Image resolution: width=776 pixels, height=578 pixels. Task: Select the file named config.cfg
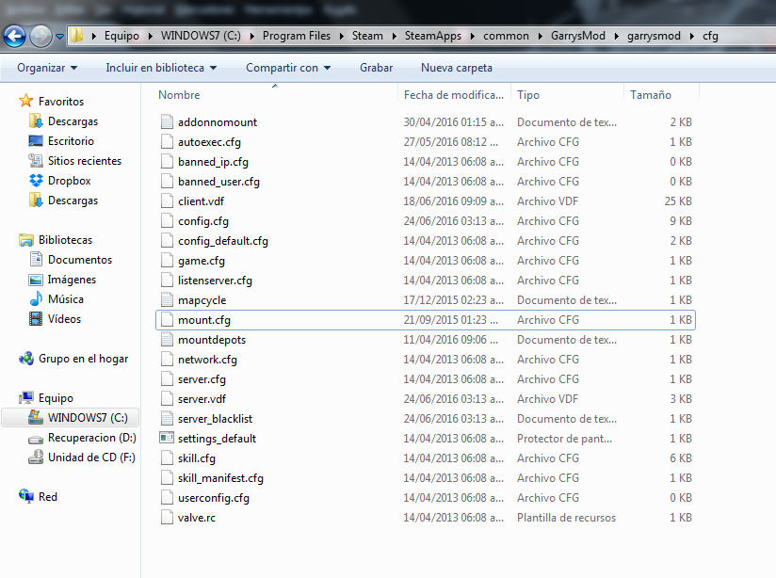(202, 221)
